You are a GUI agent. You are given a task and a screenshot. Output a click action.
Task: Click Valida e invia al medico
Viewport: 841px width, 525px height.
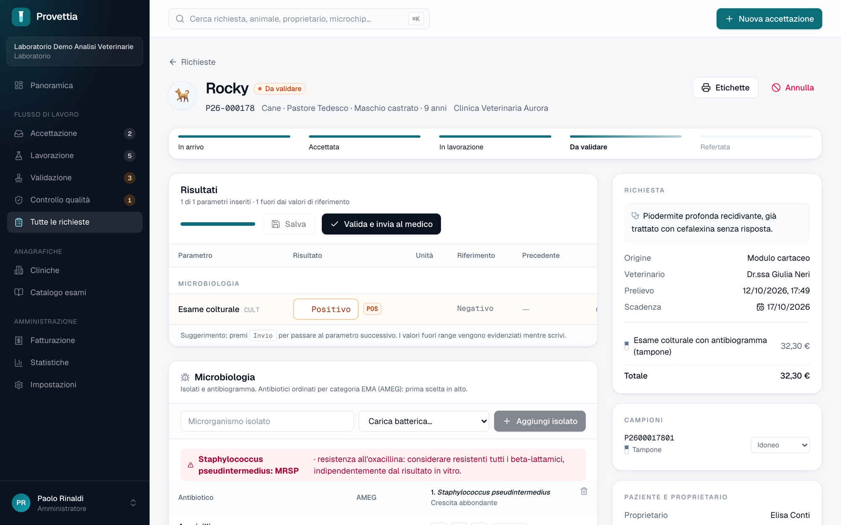pos(381,224)
